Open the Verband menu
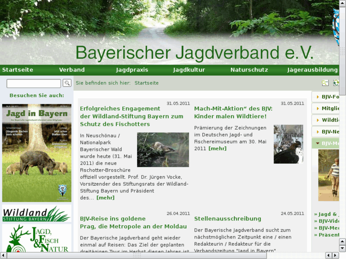 coord(72,70)
